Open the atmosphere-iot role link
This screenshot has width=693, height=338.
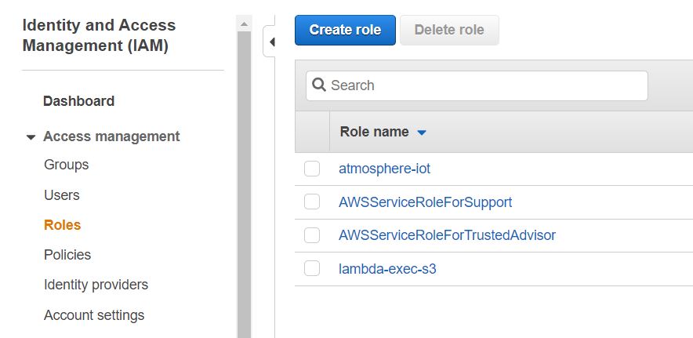tap(384, 169)
